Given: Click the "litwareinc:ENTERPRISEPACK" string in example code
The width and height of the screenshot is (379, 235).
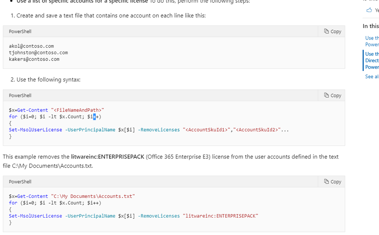Looking at the screenshot, I should coord(220,216).
